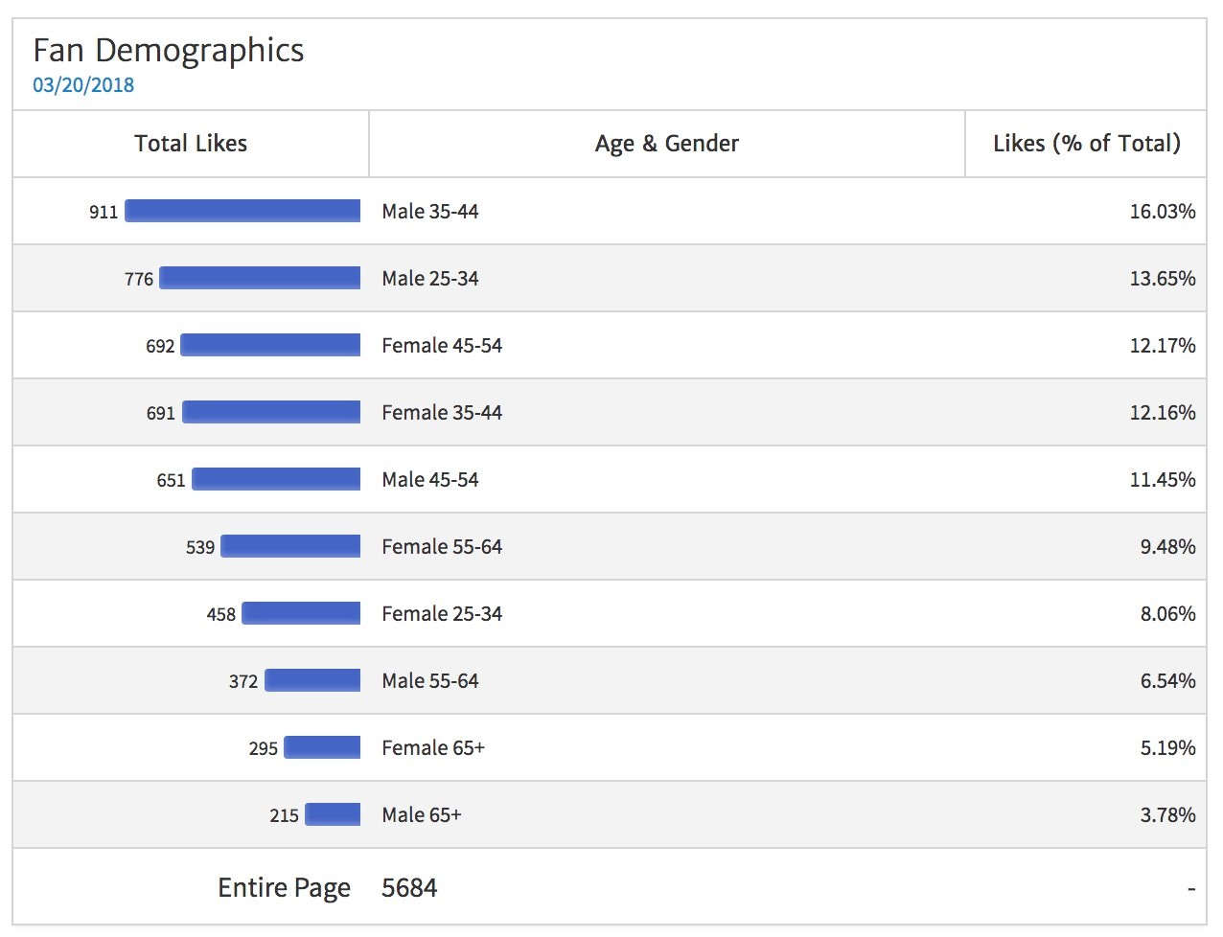The image size is (1223, 937).
Task: Click the Entire Page label
Action: (284, 888)
